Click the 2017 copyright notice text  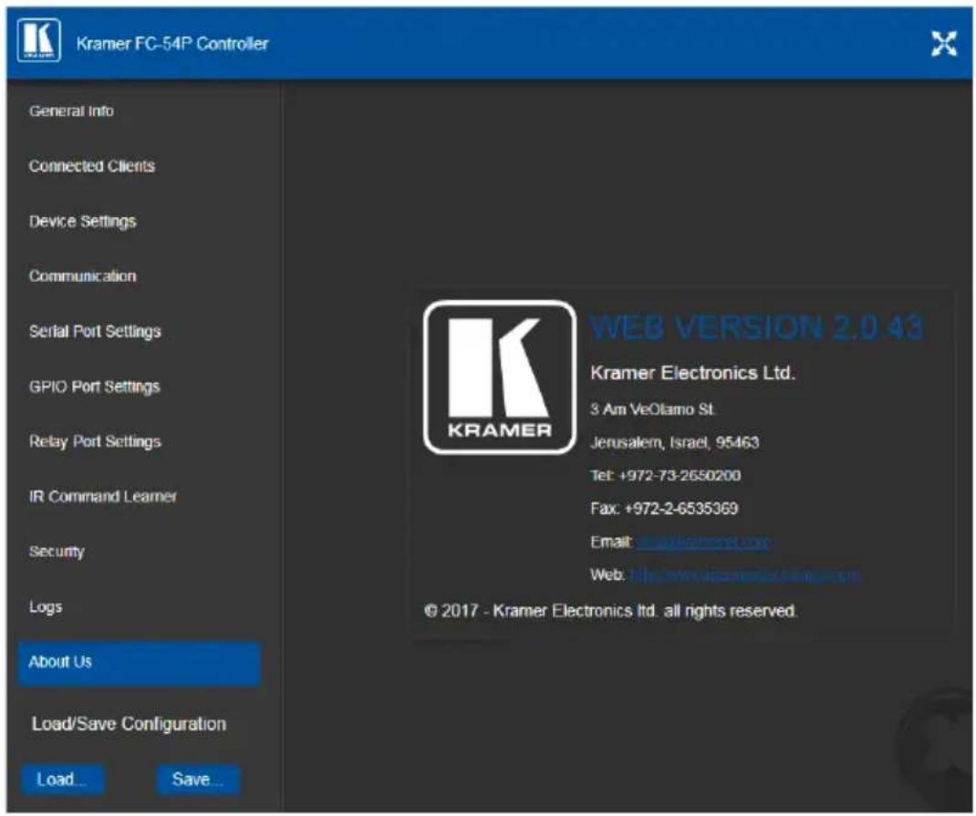[610, 611]
